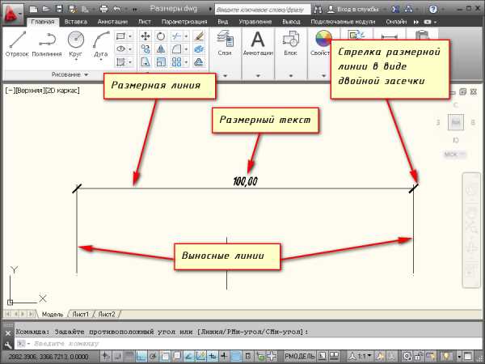
Task: Open the Круг dropdown arrow
Action: tap(76, 59)
